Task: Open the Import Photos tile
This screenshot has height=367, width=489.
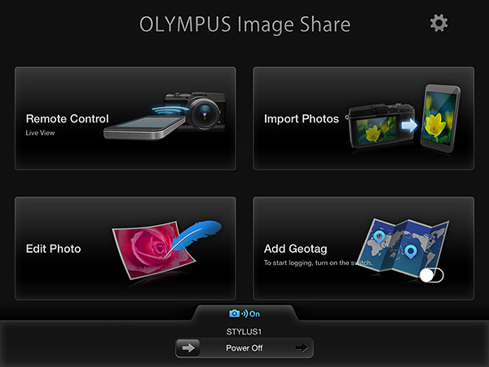Action: [363, 118]
